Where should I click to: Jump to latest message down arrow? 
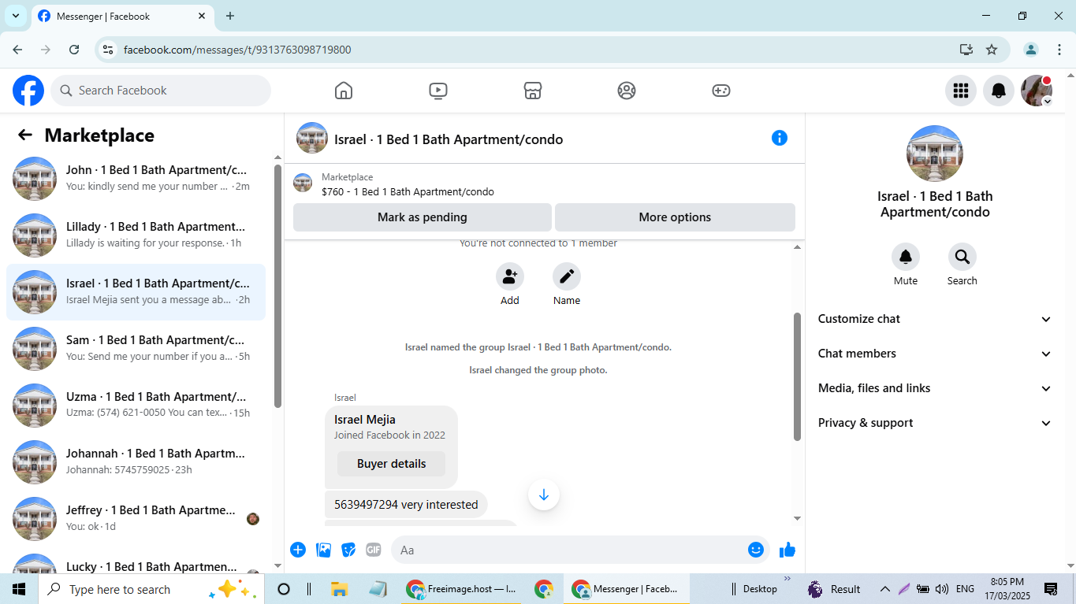click(544, 495)
